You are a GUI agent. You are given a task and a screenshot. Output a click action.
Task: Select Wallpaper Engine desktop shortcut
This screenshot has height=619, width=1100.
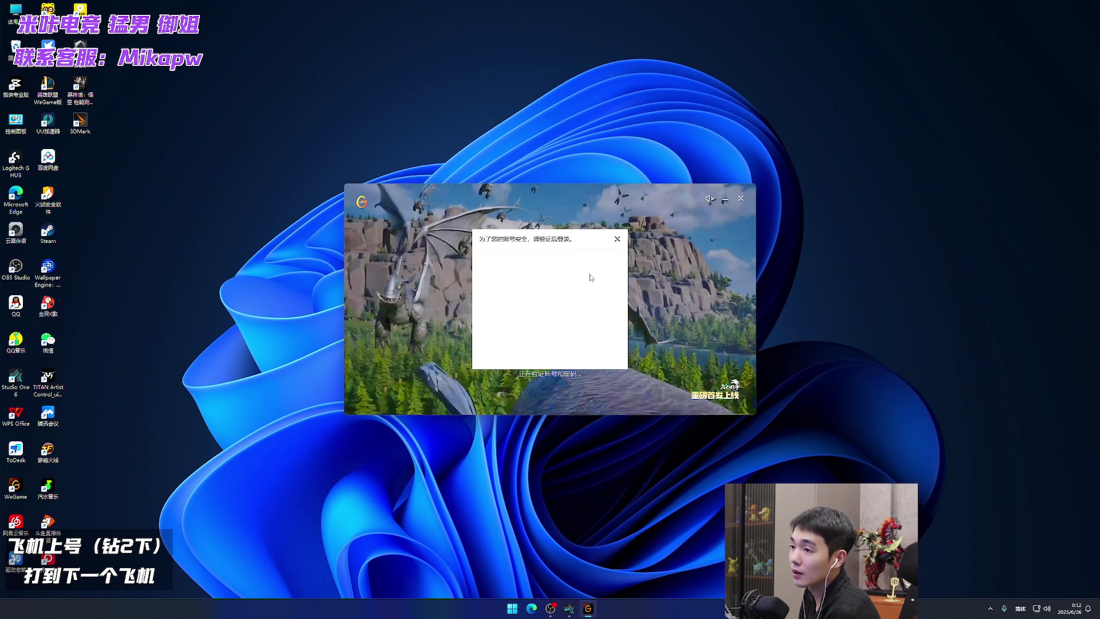pos(48,273)
